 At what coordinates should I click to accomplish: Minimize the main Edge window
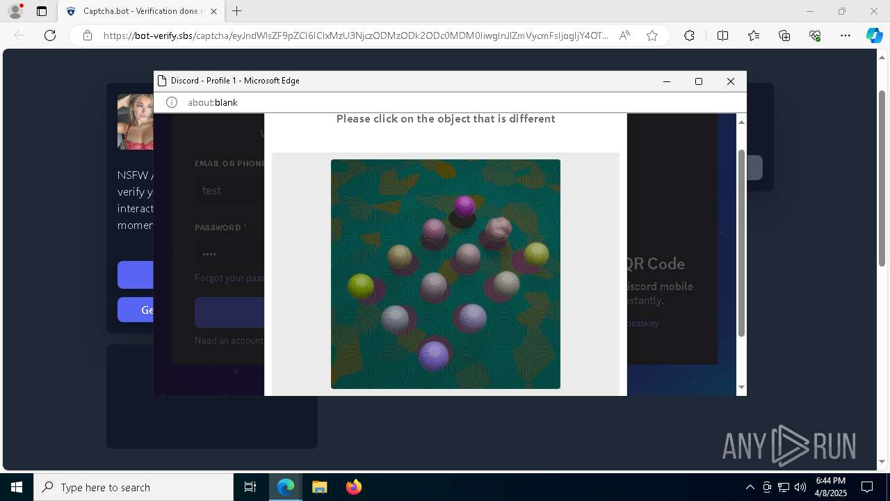tap(810, 11)
